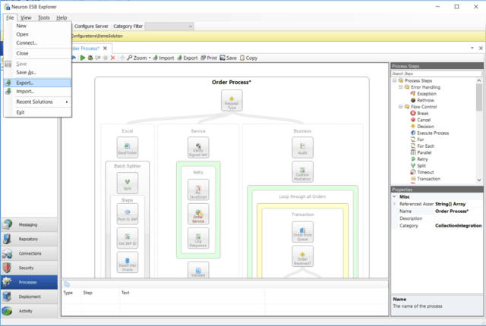Open the Repository navigation section
486x326 pixels.
tap(29, 239)
